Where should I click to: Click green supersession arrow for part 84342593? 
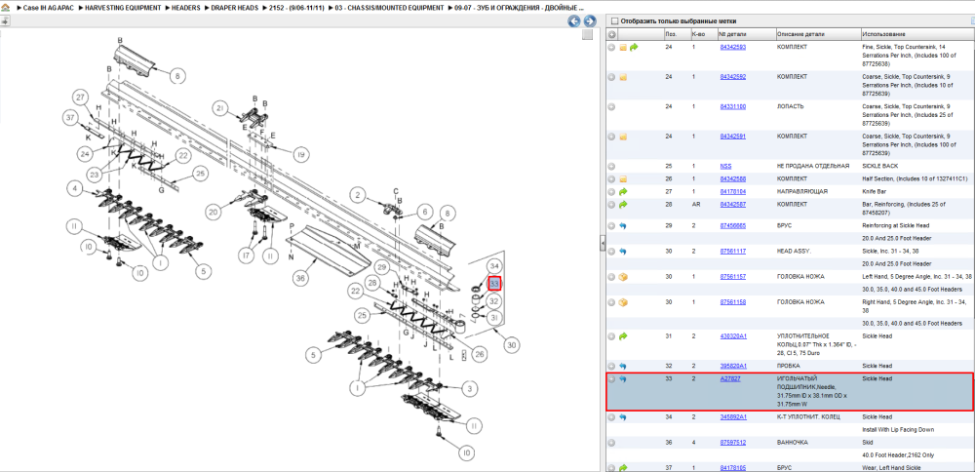pyautogui.click(x=635, y=47)
